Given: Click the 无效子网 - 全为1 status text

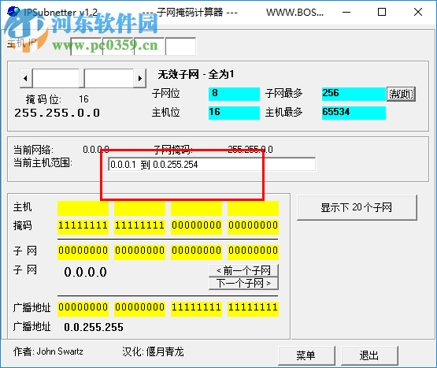Looking at the screenshot, I should [196, 75].
